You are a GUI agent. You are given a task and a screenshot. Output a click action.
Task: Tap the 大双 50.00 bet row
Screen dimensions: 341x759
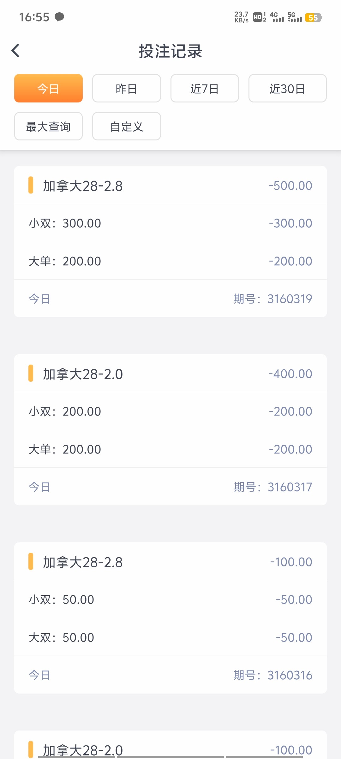point(170,638)
